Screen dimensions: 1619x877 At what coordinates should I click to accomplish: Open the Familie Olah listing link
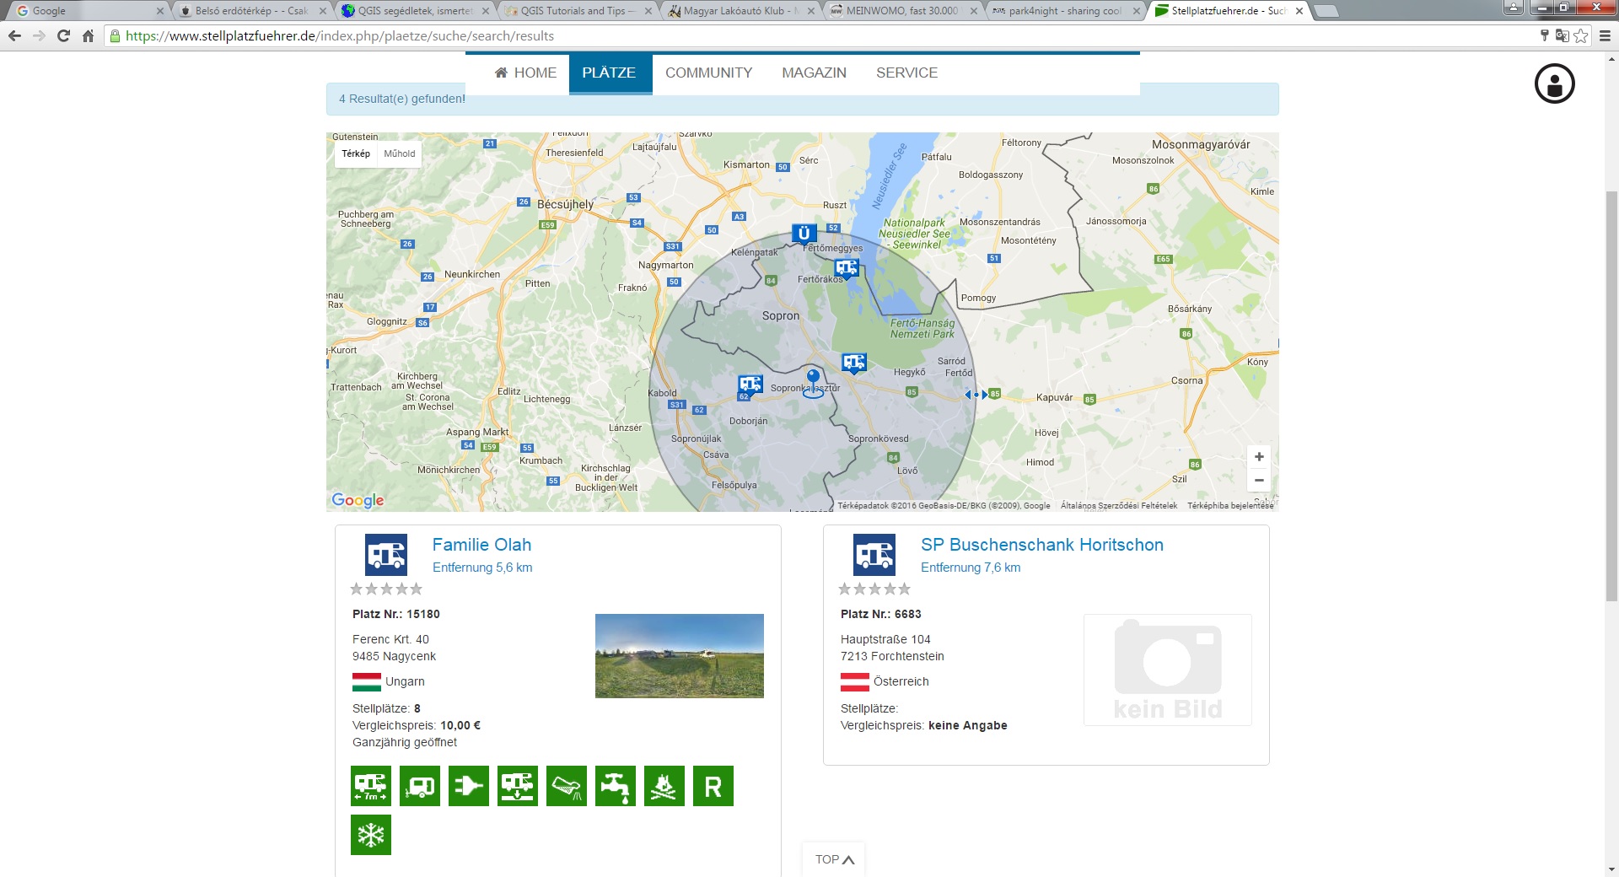481,545
